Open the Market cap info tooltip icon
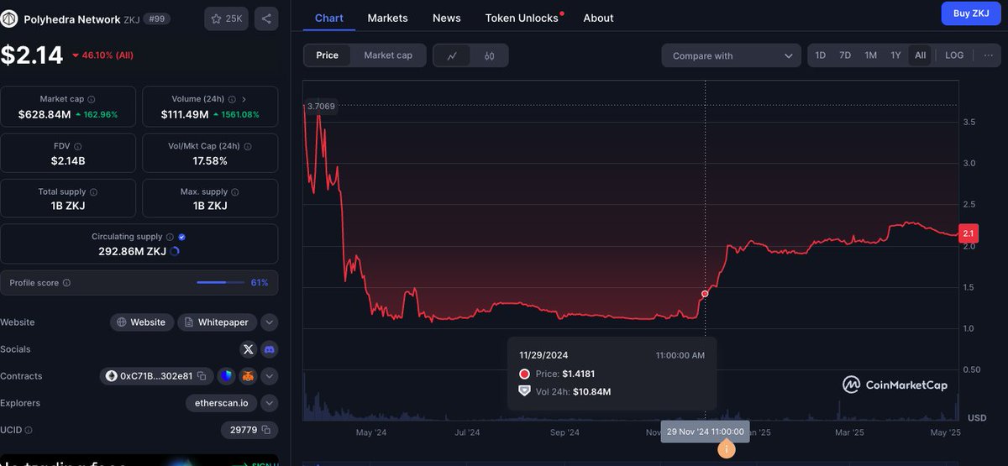This screenshot has width=1008, height=466. [x=92, y=99]
